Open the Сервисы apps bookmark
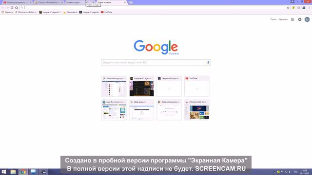 point(7,12)
